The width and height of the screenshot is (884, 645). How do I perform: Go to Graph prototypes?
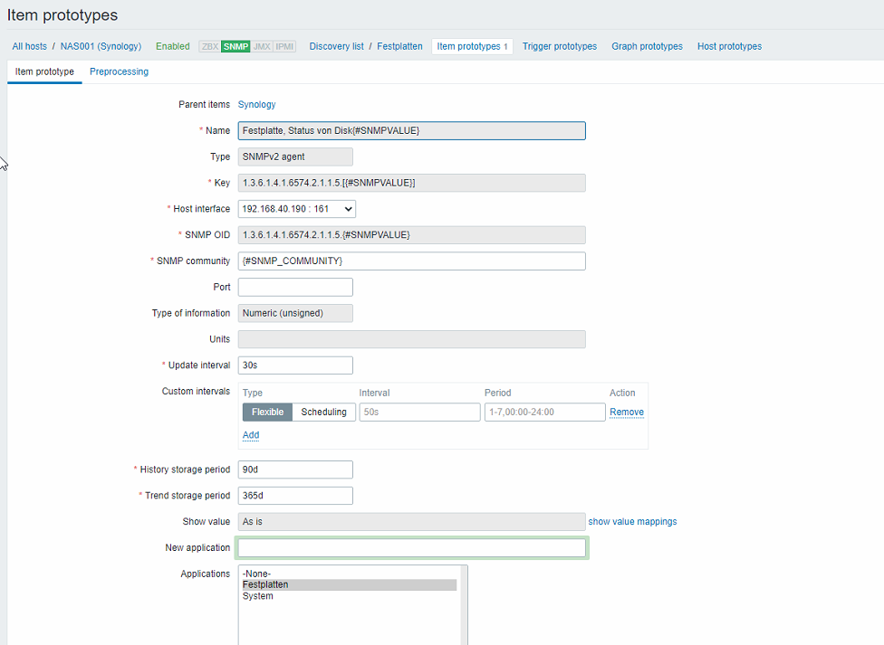click(647, 46)
